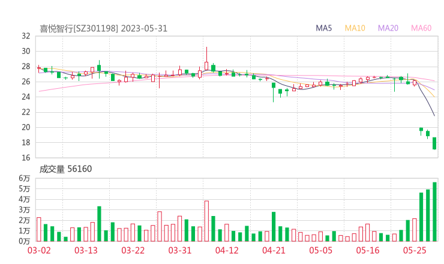Click the MA60 legend label

click(421, 28)
